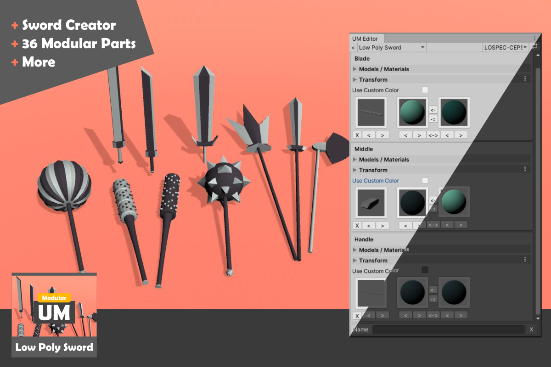Cycle Middle first material backward
Screen dimensions: 551x367
pyautogui.click(x=405, y=225)
